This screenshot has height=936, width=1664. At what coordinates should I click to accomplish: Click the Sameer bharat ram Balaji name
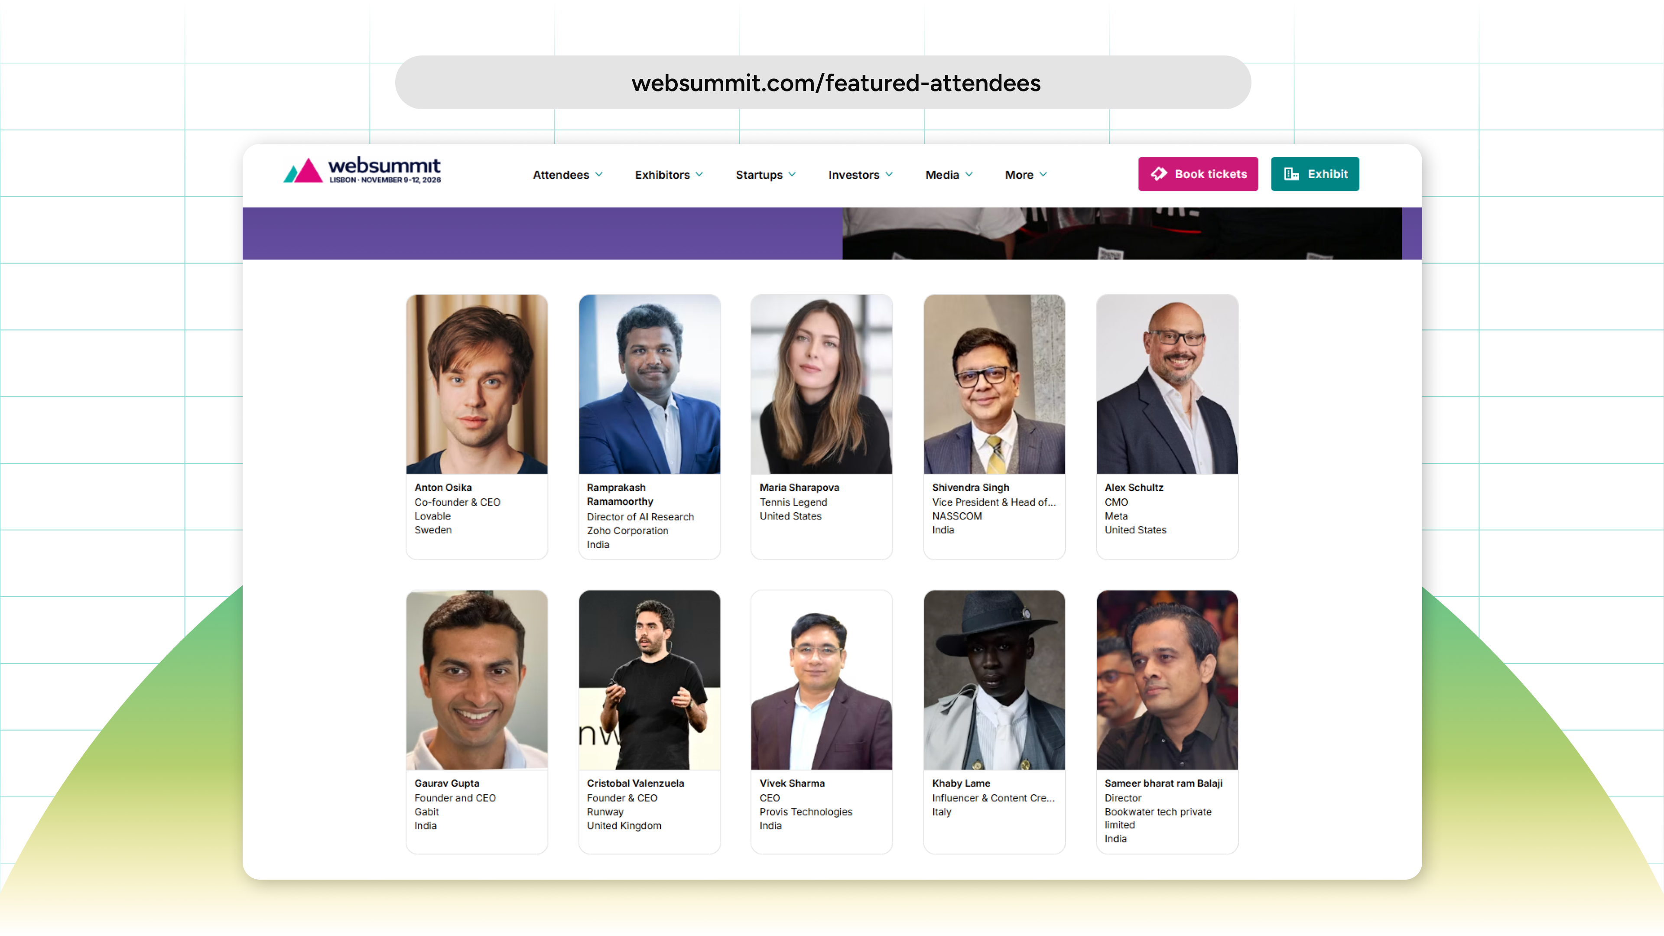tap(1163, 783)
